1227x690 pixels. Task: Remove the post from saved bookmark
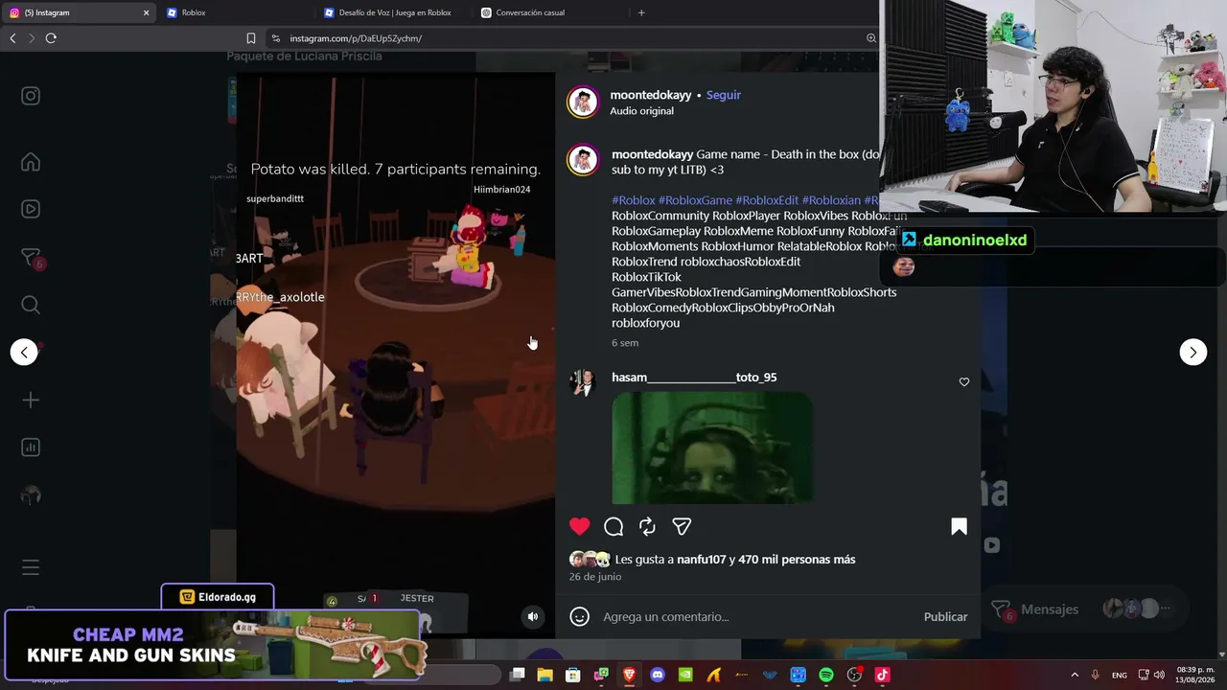point(959,526)
